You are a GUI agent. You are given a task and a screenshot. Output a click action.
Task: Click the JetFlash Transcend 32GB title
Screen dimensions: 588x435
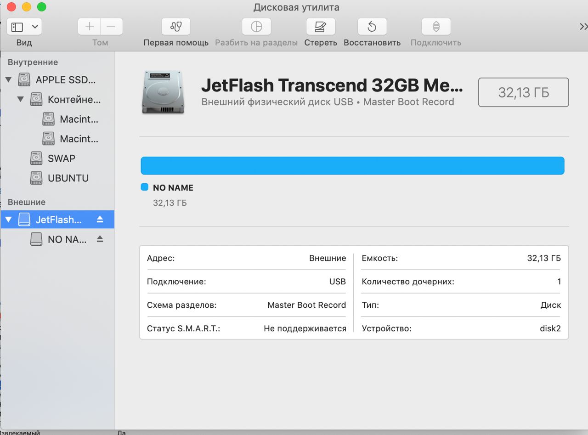[x=332, y=85]
